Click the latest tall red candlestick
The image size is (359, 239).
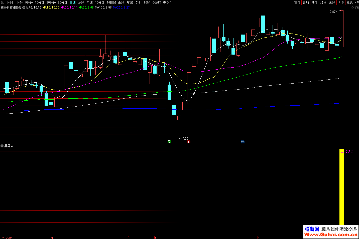[341, 29]
